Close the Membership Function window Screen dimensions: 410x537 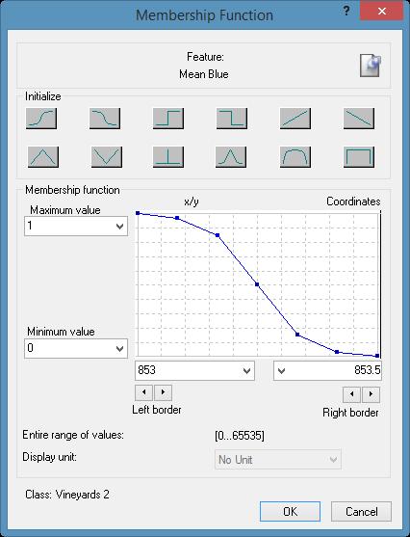pyautogui.click(x=382, y=12)
